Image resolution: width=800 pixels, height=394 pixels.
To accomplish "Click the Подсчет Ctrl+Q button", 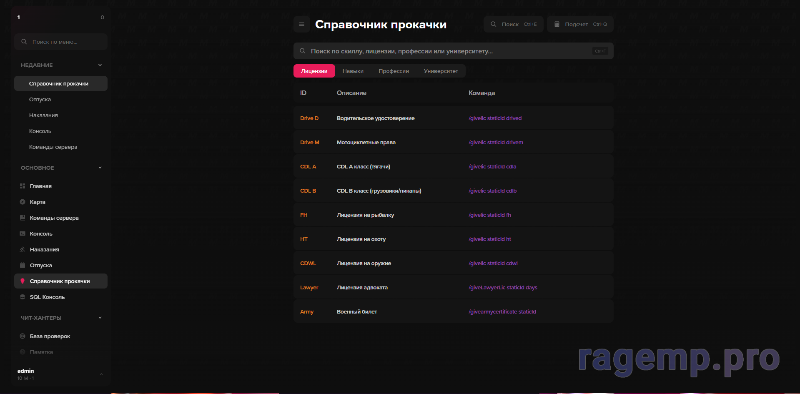I will tap(580, 24).
